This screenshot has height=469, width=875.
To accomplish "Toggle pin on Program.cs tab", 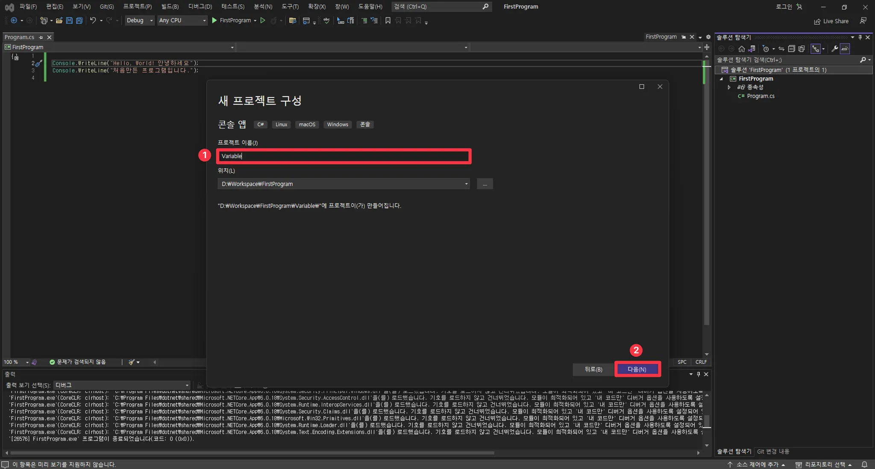I will point(41,38).
